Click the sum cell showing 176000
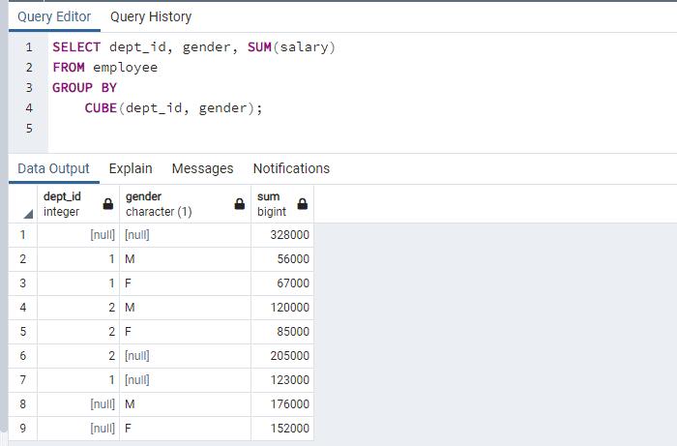 coord(282,404)
